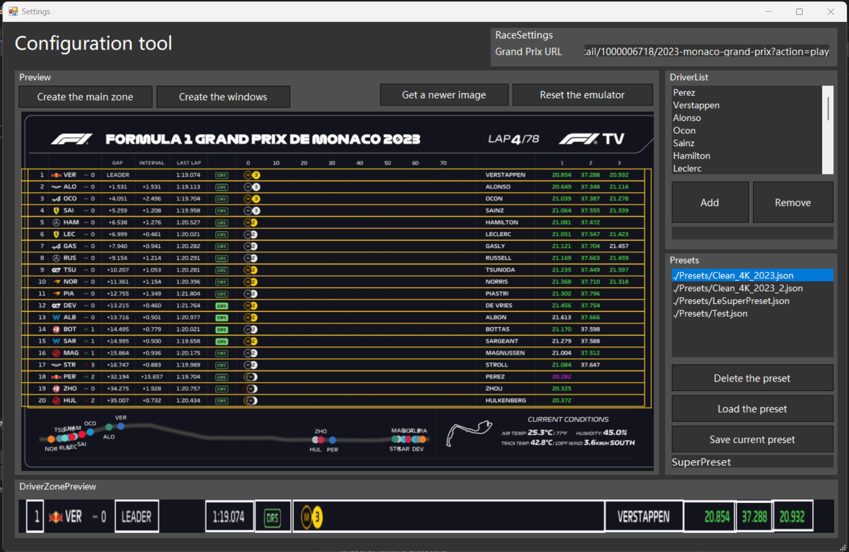Image resolution: width=849 pixels, height=552 pixels.
Task: Click the yellow tyre icon in DriverZonePreview
Action: [312, 517]
